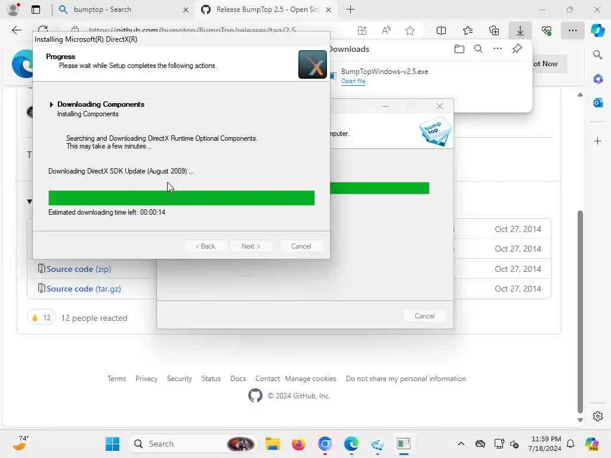Viewport: 611px width, 458px height.
Task: Toggle the Downloads toolbar button
Action: point(520,30)
